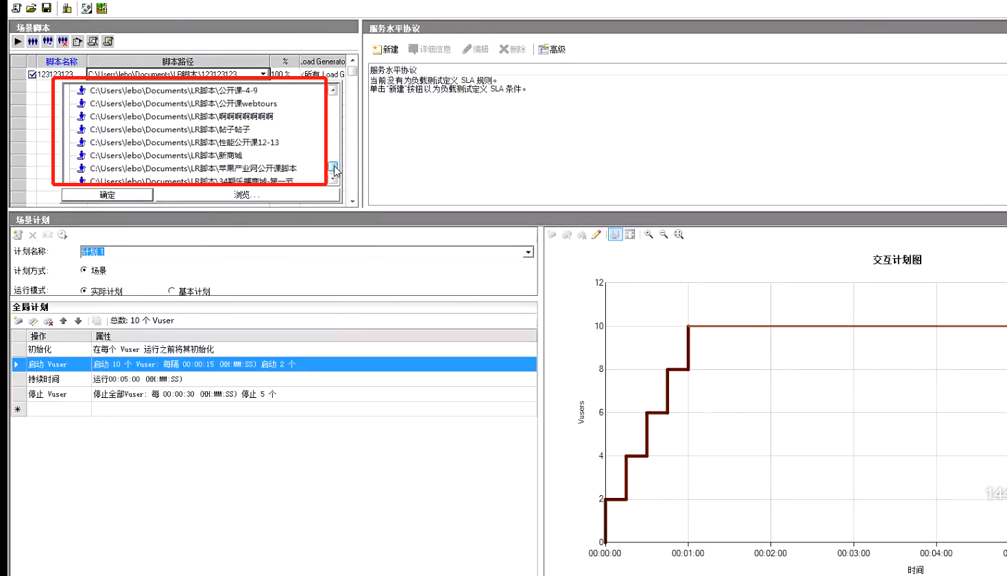Click the yellow pencil edit icon above graph

[x=596, y=235]
